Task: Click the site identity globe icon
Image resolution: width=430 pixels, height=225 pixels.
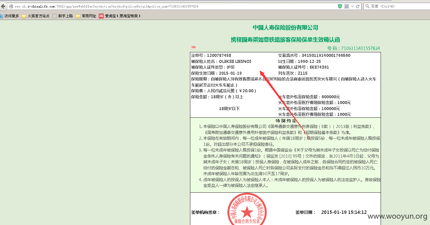Action: (11, 6)
